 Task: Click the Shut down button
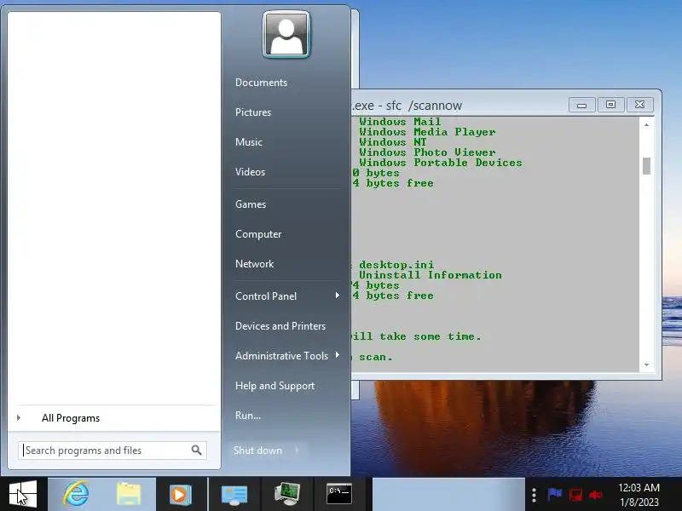pyautogui.click(x=257, y=451)
